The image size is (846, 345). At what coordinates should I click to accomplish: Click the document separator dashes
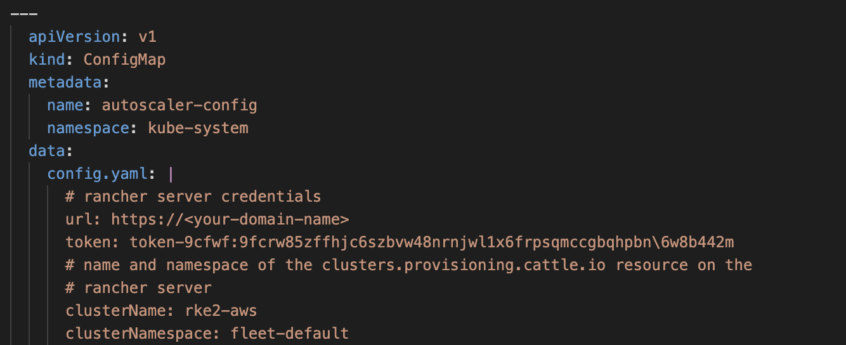24,14
